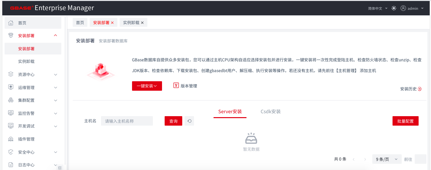Collapse the sidebar using bottom fold icon
This screenshot has width=431, height=170.
60,167
